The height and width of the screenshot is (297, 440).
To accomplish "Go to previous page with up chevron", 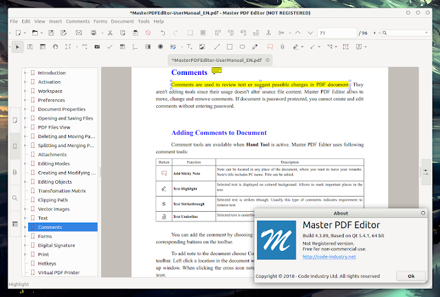I will pyautogui.click(x=298, y=33).
